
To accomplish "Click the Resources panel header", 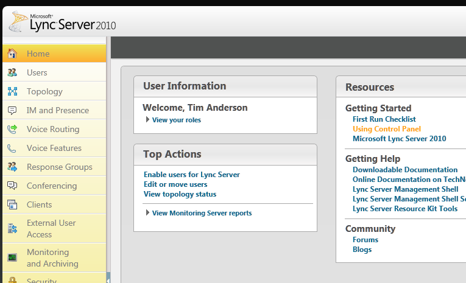I will (x=401, y=86).
